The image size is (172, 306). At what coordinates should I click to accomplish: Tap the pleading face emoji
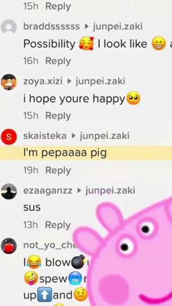(134, 98)
